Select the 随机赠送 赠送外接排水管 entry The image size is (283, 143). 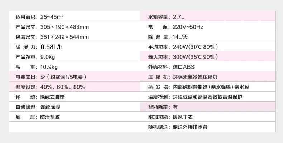tap(208, 127)
